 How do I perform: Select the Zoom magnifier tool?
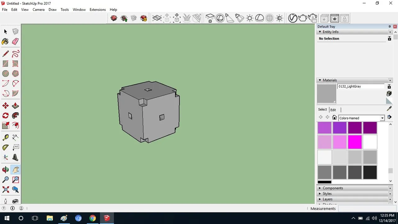[x=5, y=180]
